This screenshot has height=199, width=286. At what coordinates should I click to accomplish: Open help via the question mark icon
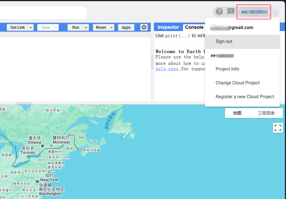[219, 11]
